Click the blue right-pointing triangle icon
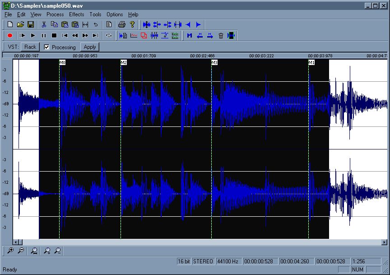 tap(198, 24)
